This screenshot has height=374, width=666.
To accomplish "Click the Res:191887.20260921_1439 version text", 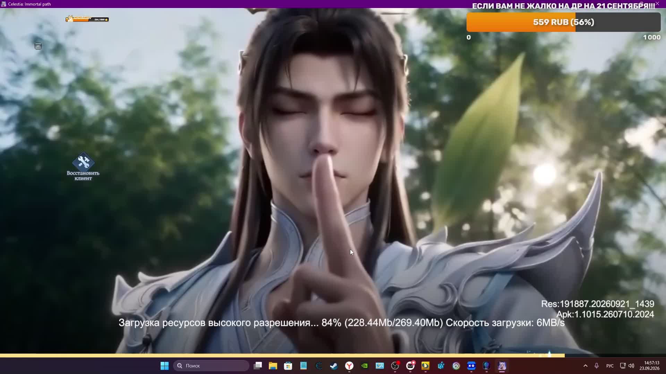I will [598, 304].
